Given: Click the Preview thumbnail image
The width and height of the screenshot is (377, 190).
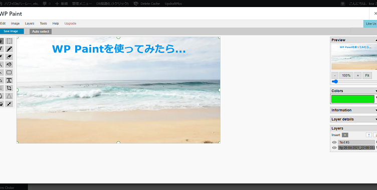Looking at the screenshot, I should (354, 57).
